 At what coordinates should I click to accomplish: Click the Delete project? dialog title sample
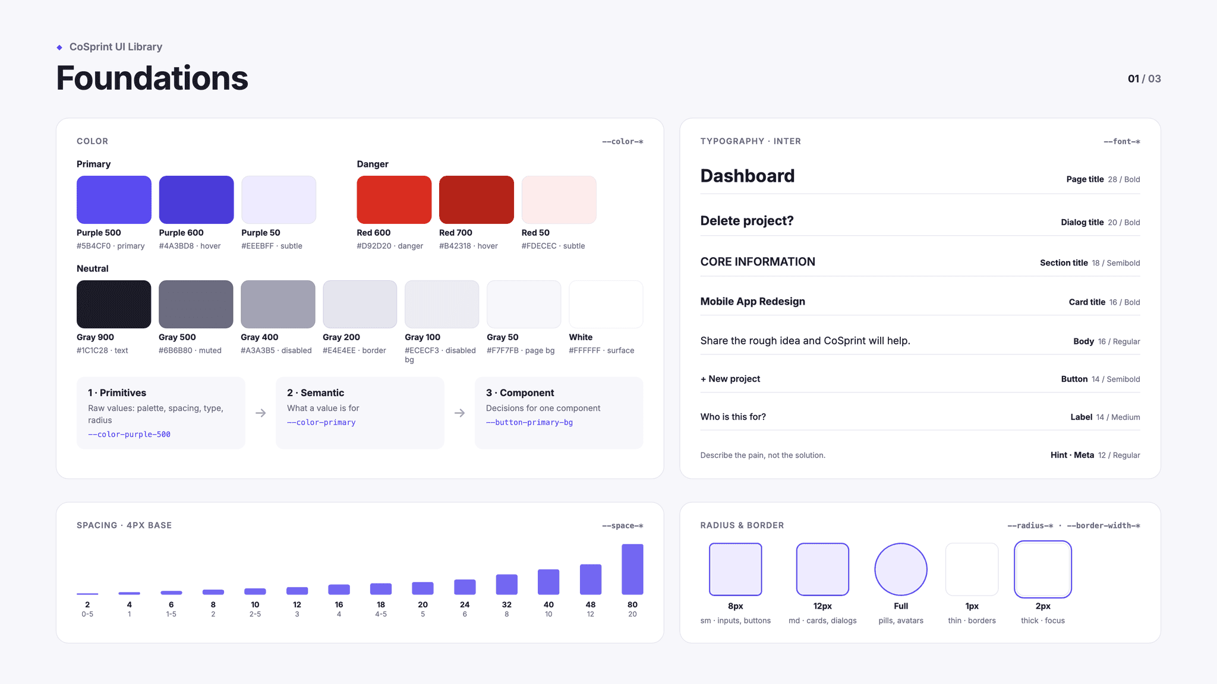pyautogui.click(x=747, y=221)
